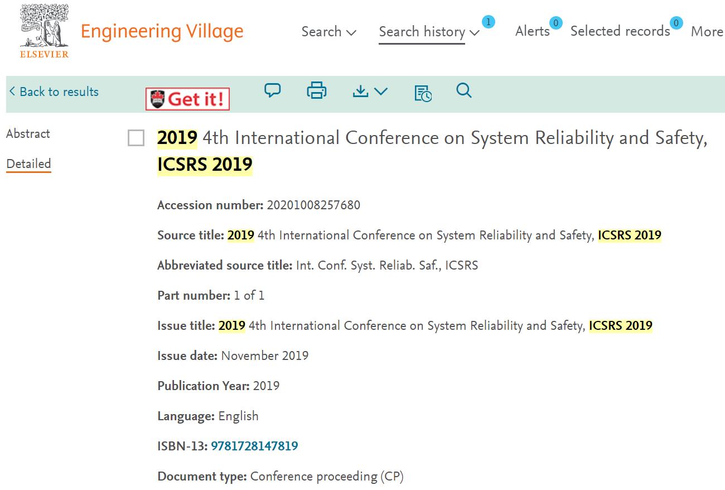Click the magnifying glass search icon

pos(464,90)
